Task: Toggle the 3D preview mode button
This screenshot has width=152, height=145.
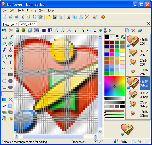Action: click(x=30, y=30)
